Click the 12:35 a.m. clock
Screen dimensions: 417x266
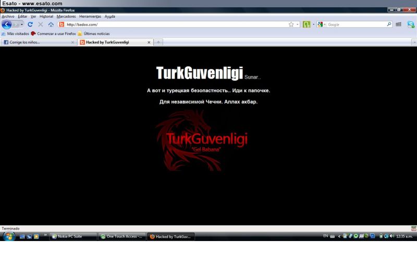(x=404, y=236)
